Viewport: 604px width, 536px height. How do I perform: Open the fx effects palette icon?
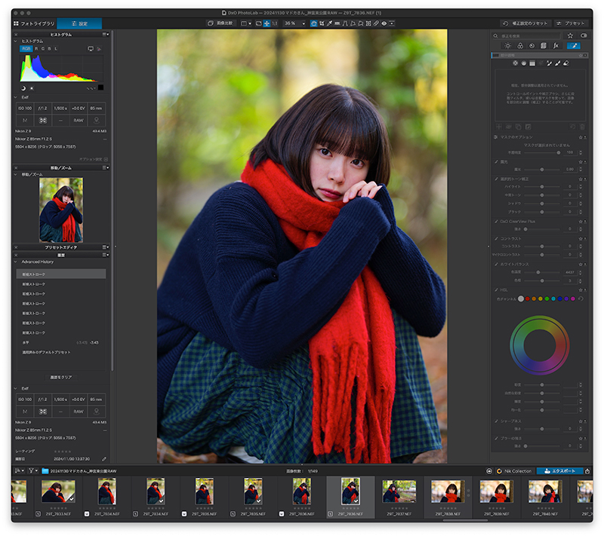click(556, 46)
